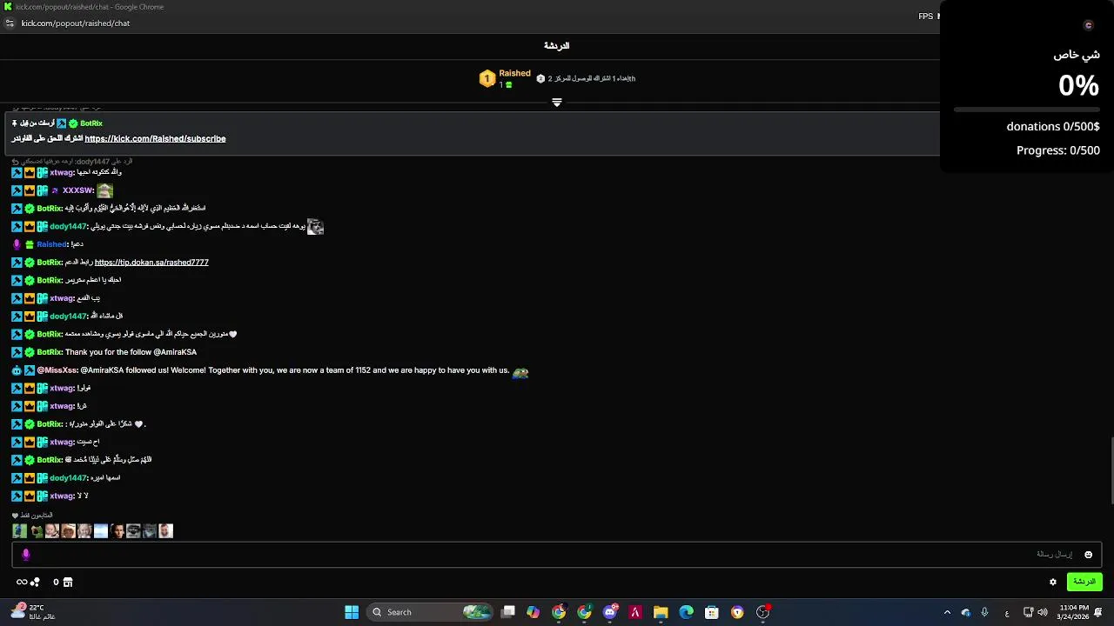Click reply arrow icon above xtwag message
The image size is (1114, 626).
pyautogui.click(x=16, y=162)
